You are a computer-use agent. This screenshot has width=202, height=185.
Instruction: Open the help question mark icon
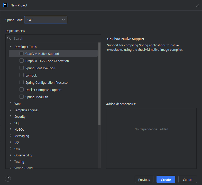(8, 179)
